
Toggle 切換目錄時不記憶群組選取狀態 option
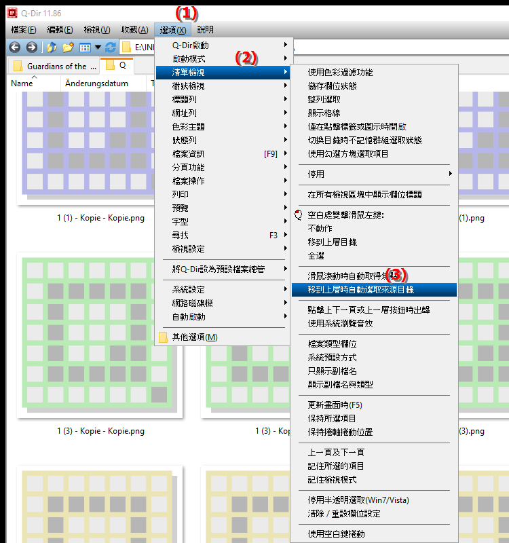(374, 141)
